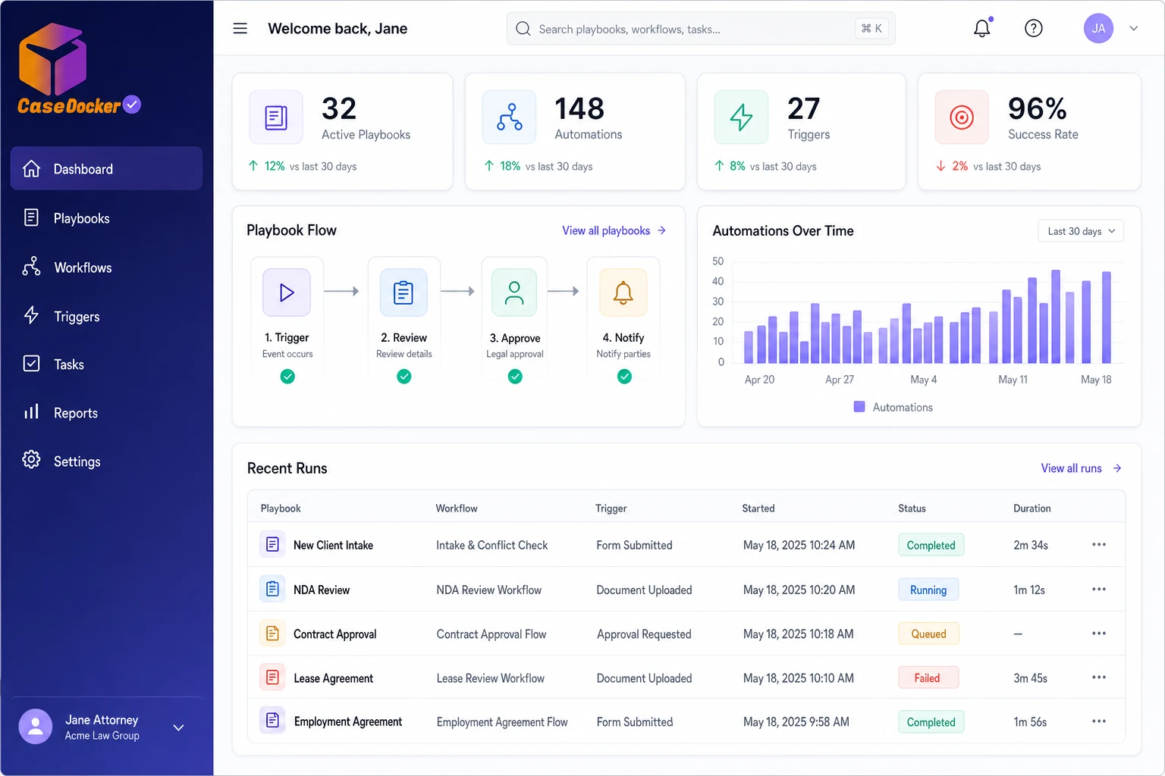Click the 'Lease Review Workflow' cell
1165x776 pixels.
pyautogui.click(x=490, y=678)
